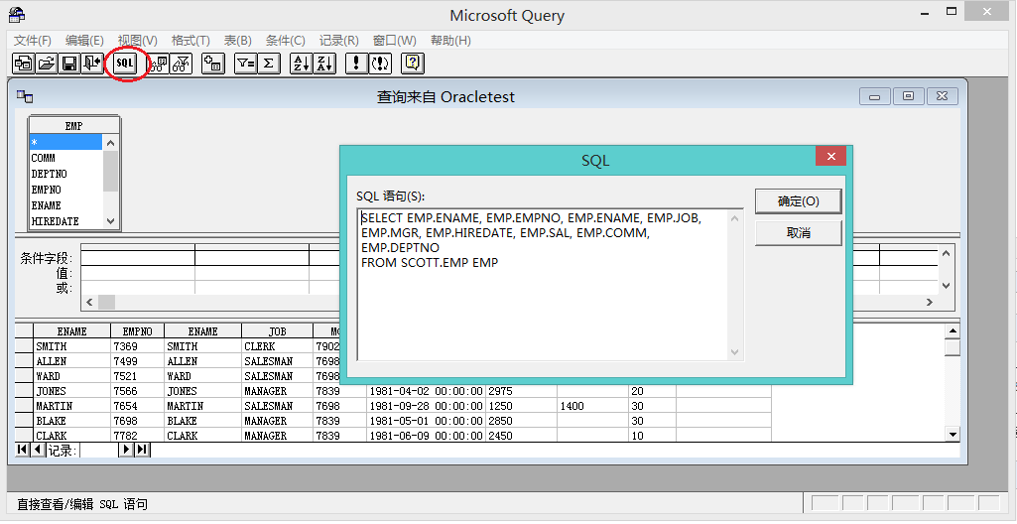Open the 文件(F) menu
The height and width of the screenshot is (524, 1017).
pos(33,41)
